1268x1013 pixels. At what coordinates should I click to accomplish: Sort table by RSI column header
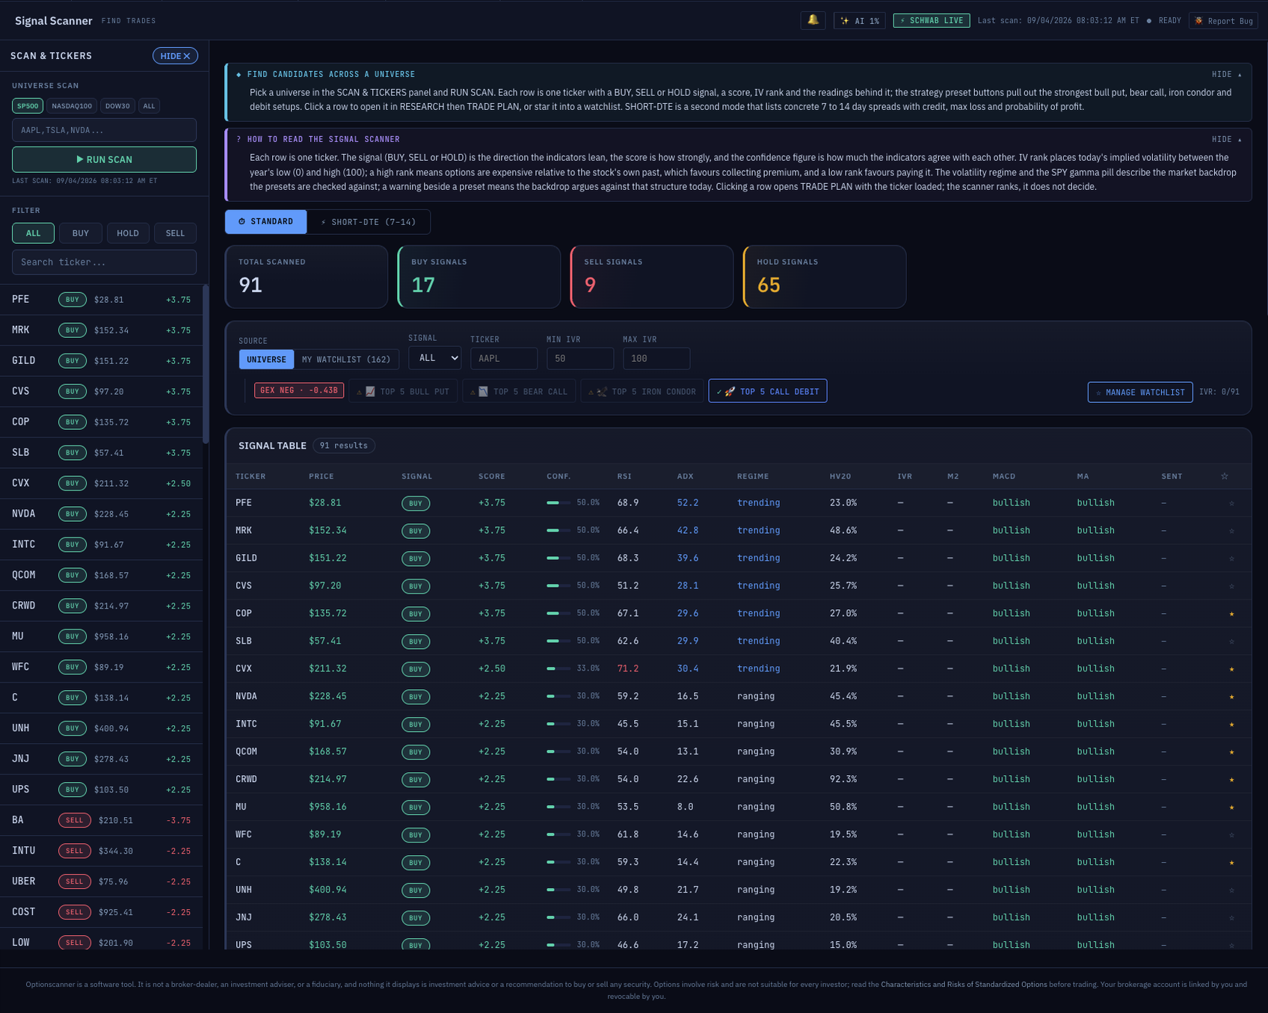pyautogui.click(x=624, y=476)
